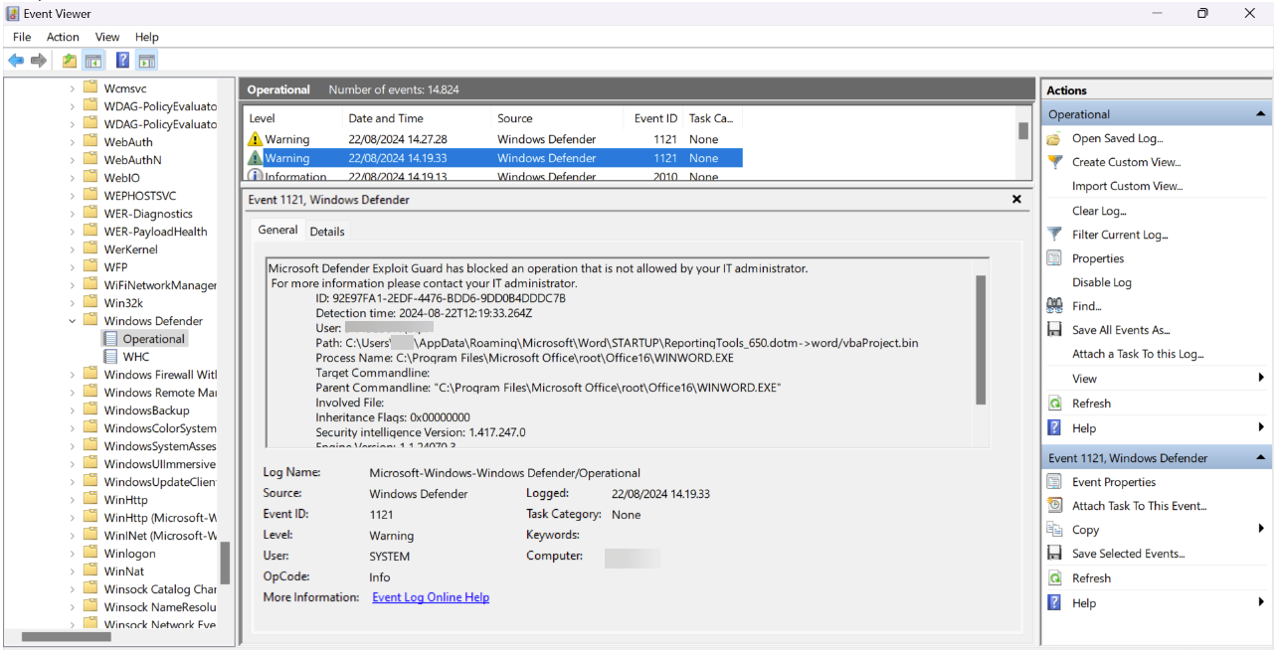Open the File menu
Viewport: 1276px width, 651px height.
click(22, 37)
